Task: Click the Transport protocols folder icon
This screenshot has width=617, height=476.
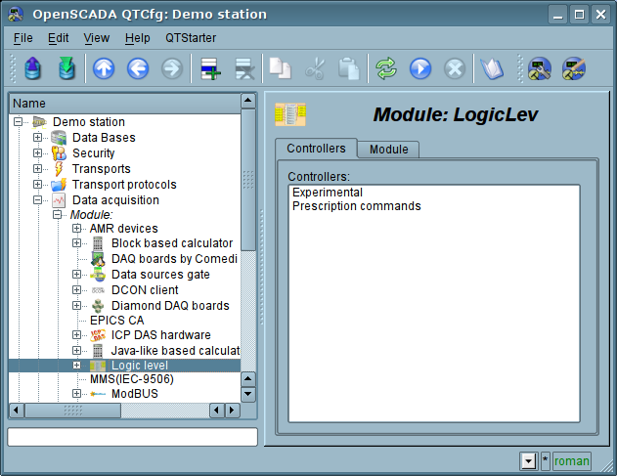Action: (59, 185)
